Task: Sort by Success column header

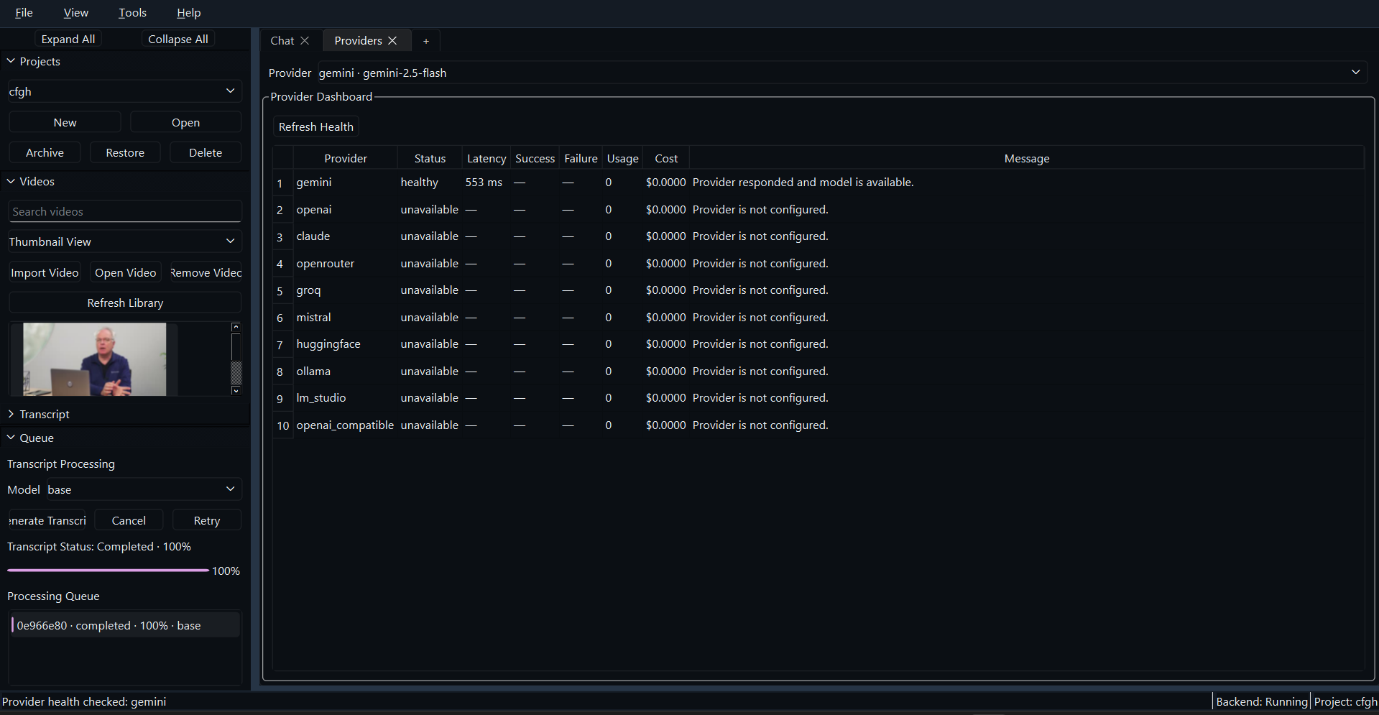Action: click(x=535, y=158)
